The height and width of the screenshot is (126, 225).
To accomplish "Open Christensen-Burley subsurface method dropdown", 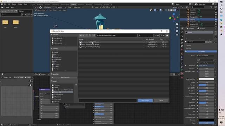I will tap(205, 63).
